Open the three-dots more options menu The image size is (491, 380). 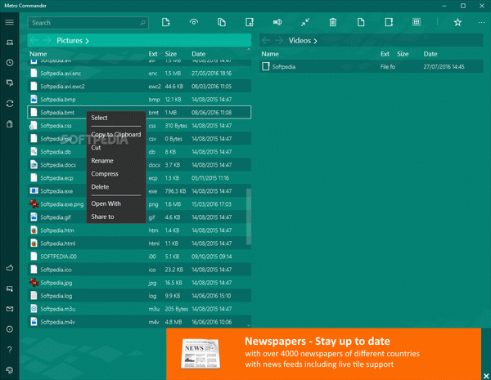click(481, 23)
